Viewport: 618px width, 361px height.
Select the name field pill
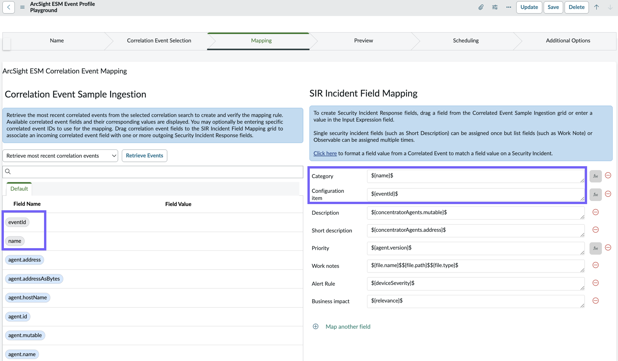click(x=15, y=241)
